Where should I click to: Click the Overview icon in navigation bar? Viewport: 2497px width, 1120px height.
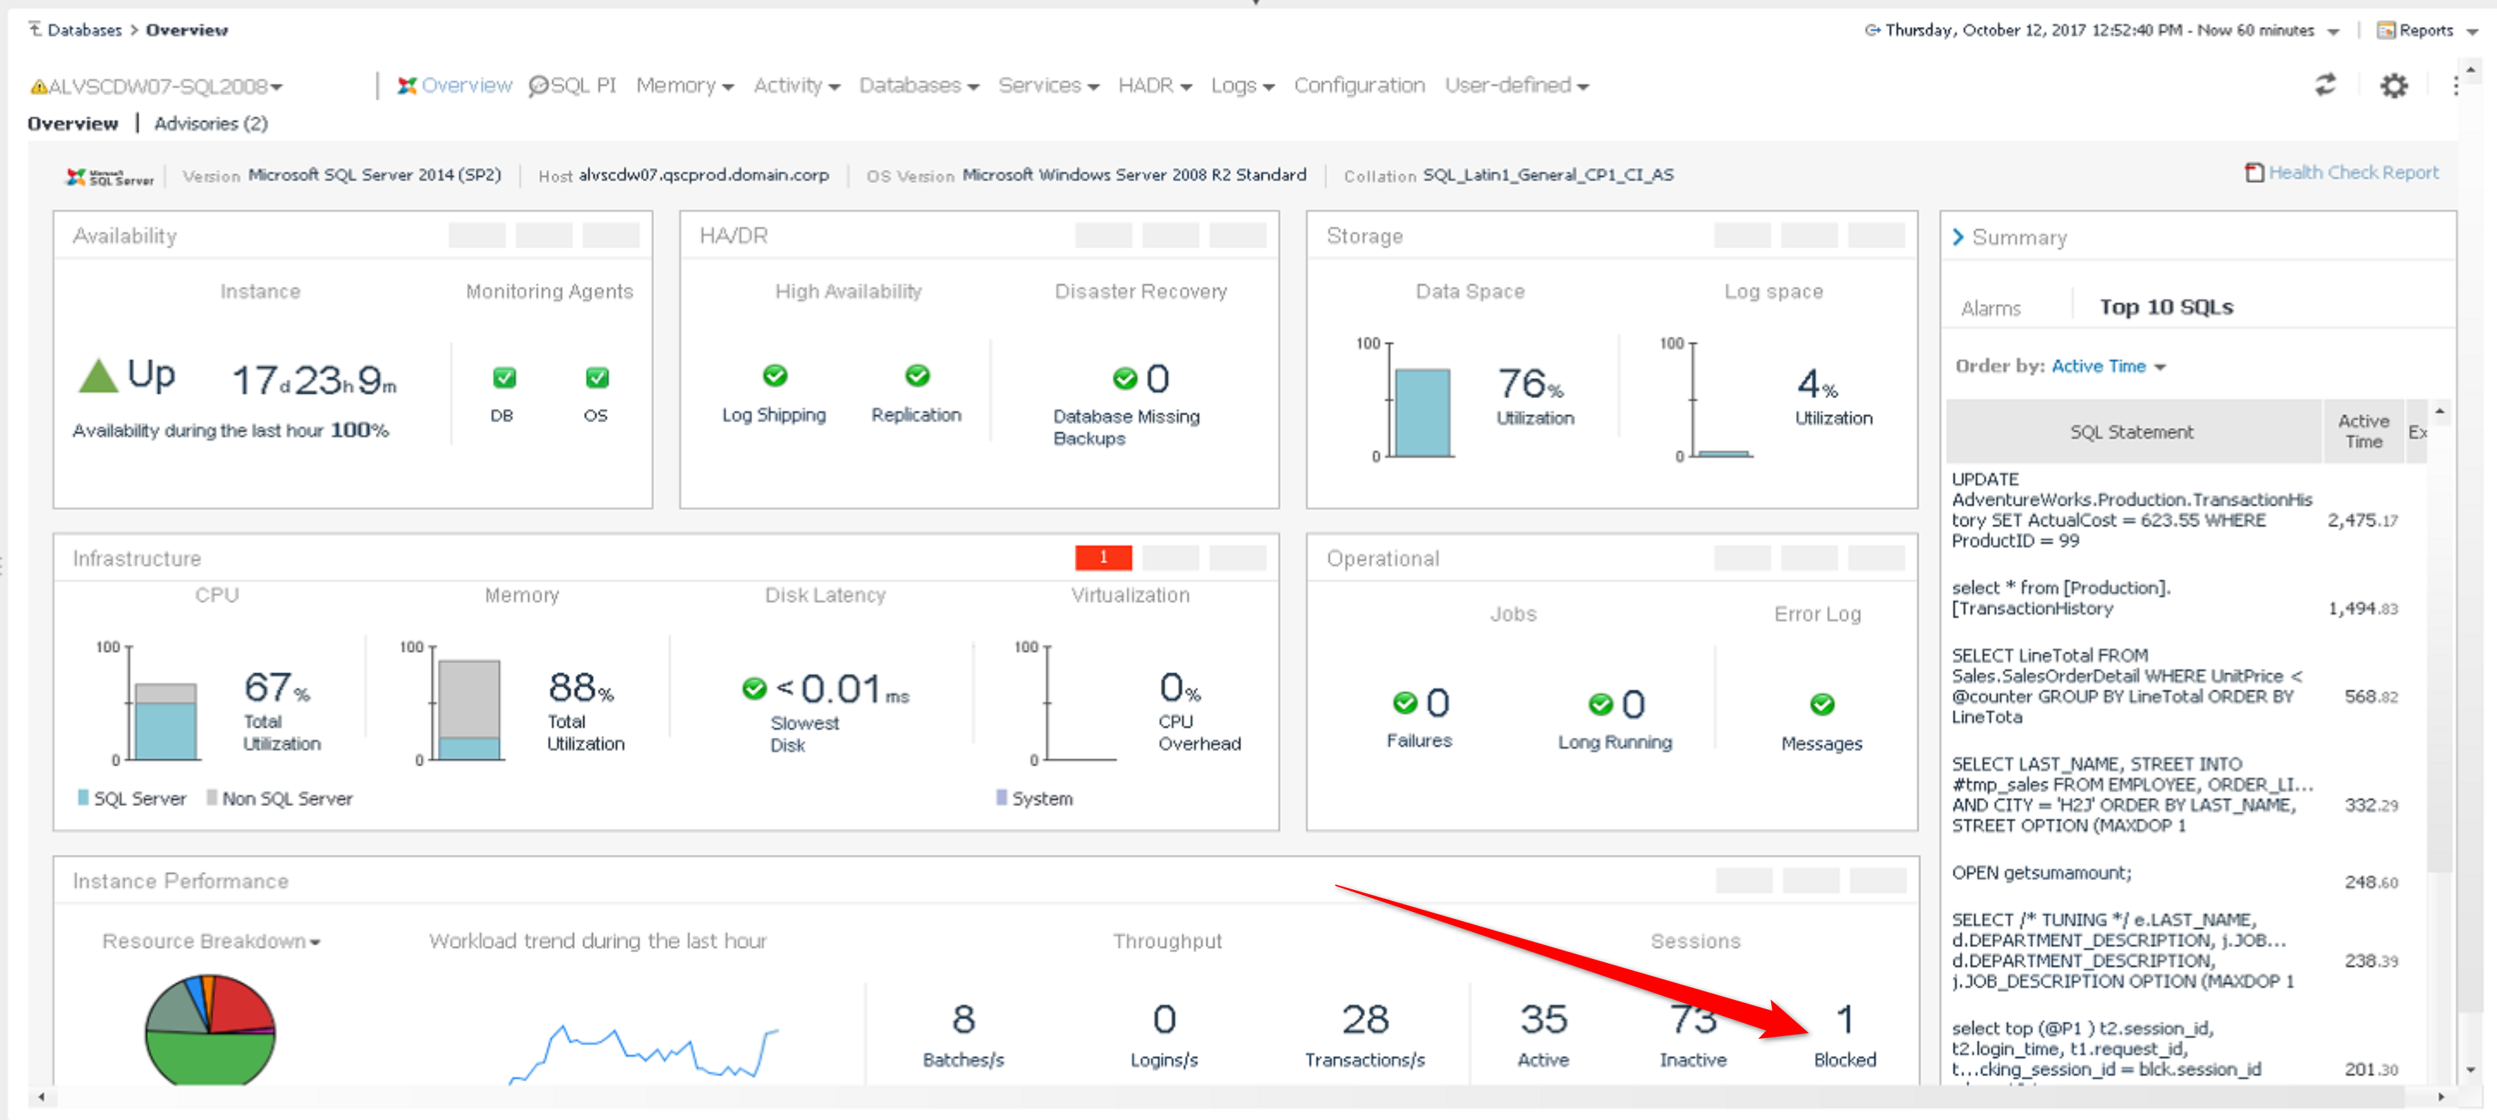coord(407,85)
